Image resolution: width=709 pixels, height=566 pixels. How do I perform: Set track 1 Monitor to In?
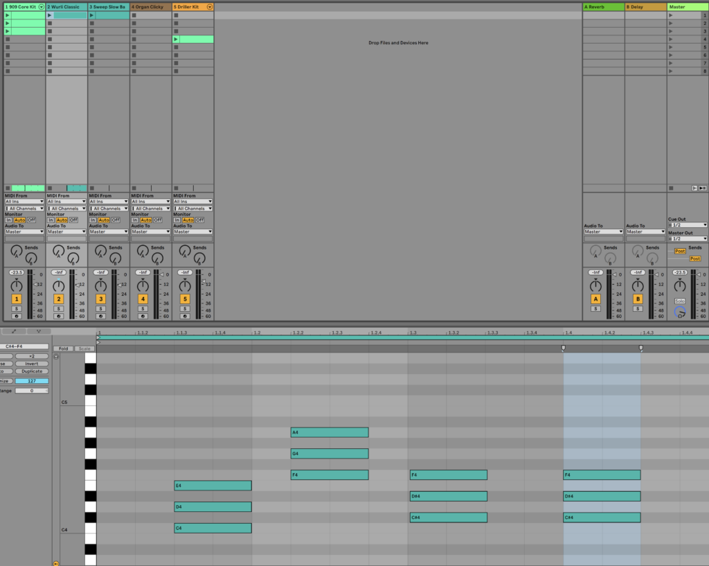pyautogui.click(x=8, y=220)
